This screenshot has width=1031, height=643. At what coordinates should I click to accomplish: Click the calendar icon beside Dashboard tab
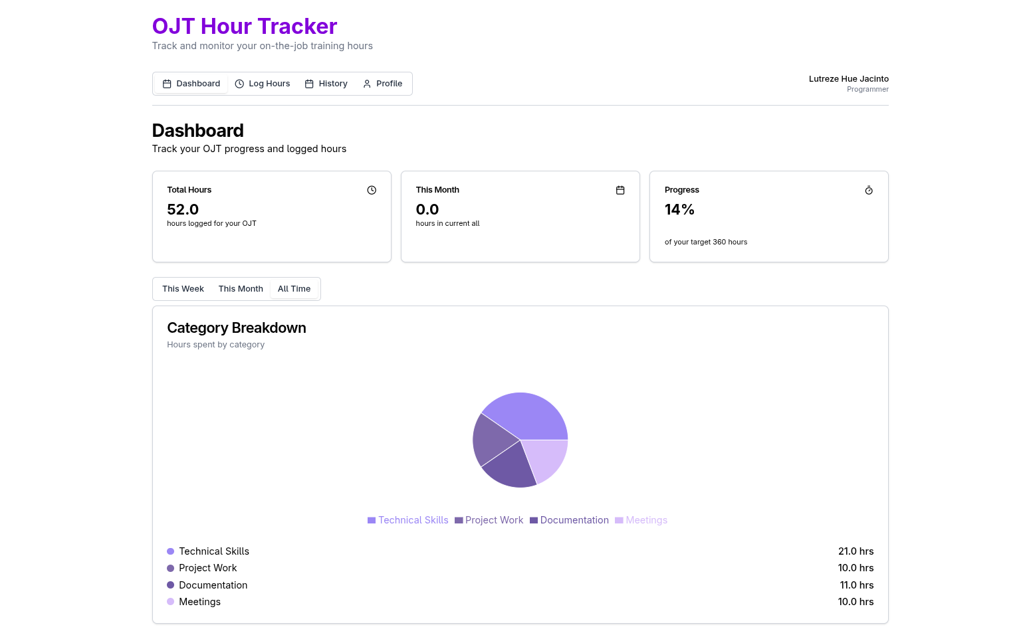pyautogui.click(x=167, y=84)
